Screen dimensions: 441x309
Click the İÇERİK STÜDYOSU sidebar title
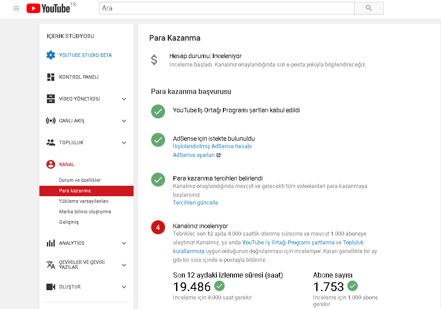coord(71,36)
